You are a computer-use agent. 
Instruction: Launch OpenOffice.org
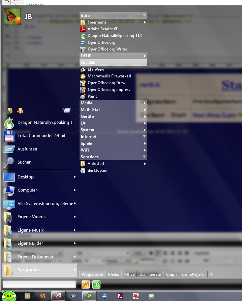click(113, 42)
